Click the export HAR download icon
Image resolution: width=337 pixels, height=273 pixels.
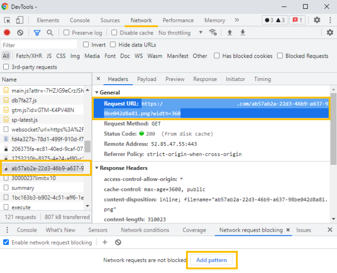[x=242, y=33]
